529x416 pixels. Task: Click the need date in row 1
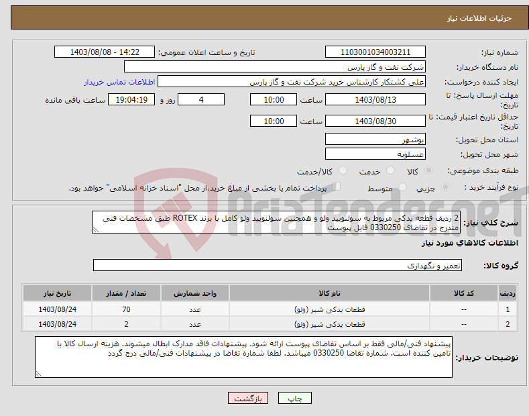click(x=58, y=309)
